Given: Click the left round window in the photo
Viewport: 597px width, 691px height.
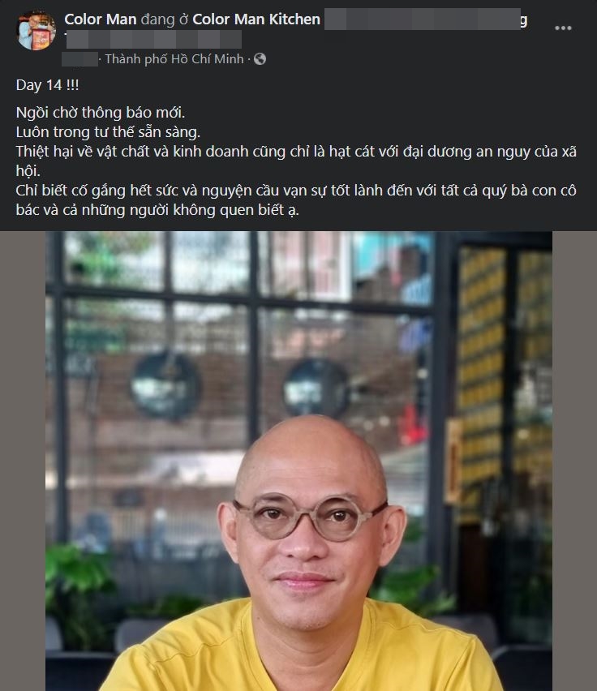Looking at the screenshot, I should coord(166,386).
